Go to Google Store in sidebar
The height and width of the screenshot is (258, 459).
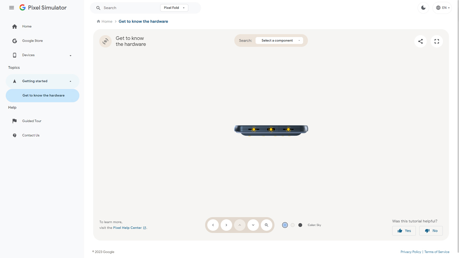[x=32, y=41]
